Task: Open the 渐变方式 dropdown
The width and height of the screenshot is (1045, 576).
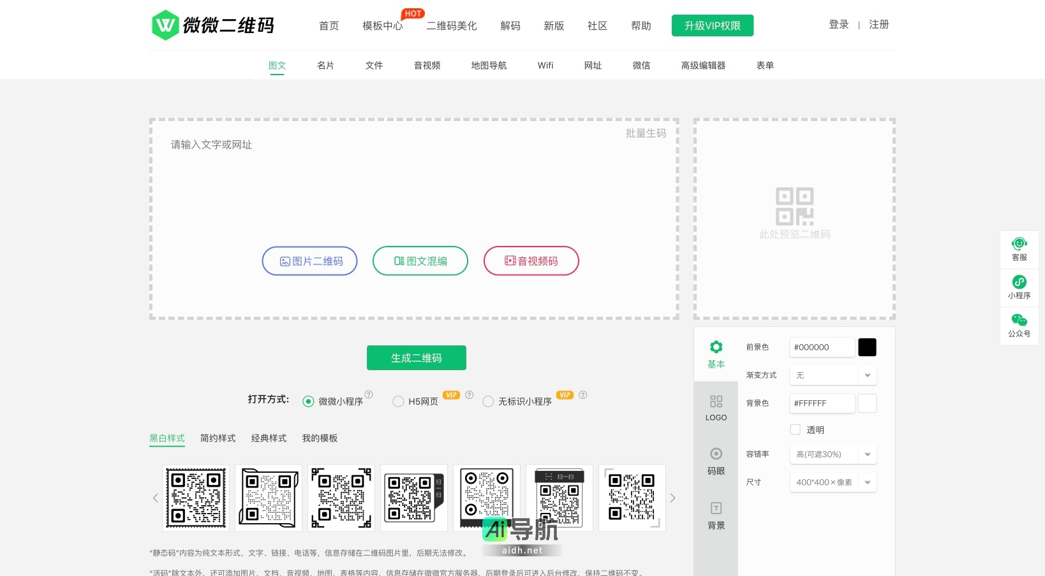Action: pyautogui.click(x=833, y=375)
